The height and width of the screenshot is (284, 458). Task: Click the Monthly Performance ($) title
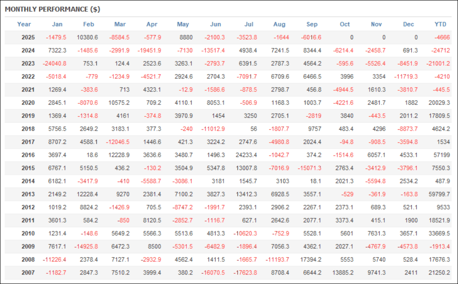52,9
